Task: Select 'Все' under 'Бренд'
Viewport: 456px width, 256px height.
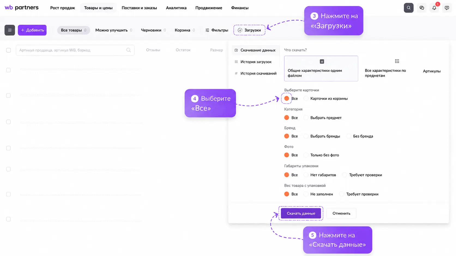Action: coord(287,136)
